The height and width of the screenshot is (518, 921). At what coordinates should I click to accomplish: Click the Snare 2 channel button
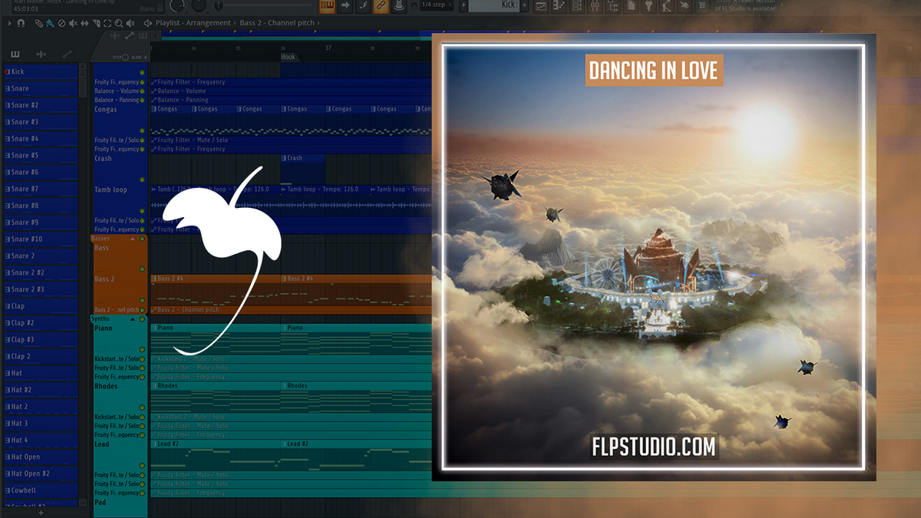(40, 256)
